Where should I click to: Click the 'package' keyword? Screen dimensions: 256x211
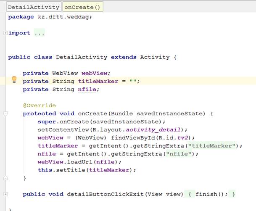(x=21, y=17)
